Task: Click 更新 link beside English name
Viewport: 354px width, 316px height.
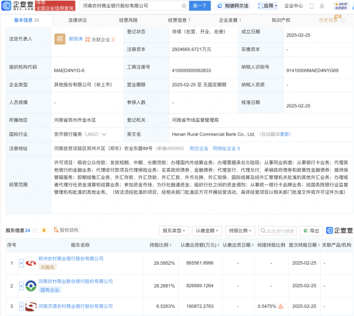Action: tap(284, 134)
